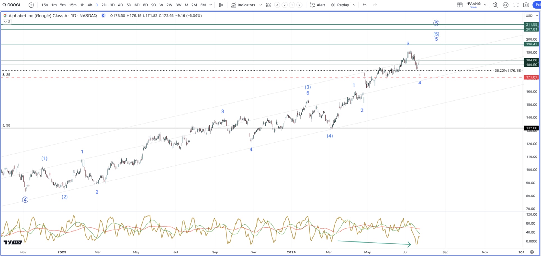Switch to the 8D timeframe

tap(145, 5)
